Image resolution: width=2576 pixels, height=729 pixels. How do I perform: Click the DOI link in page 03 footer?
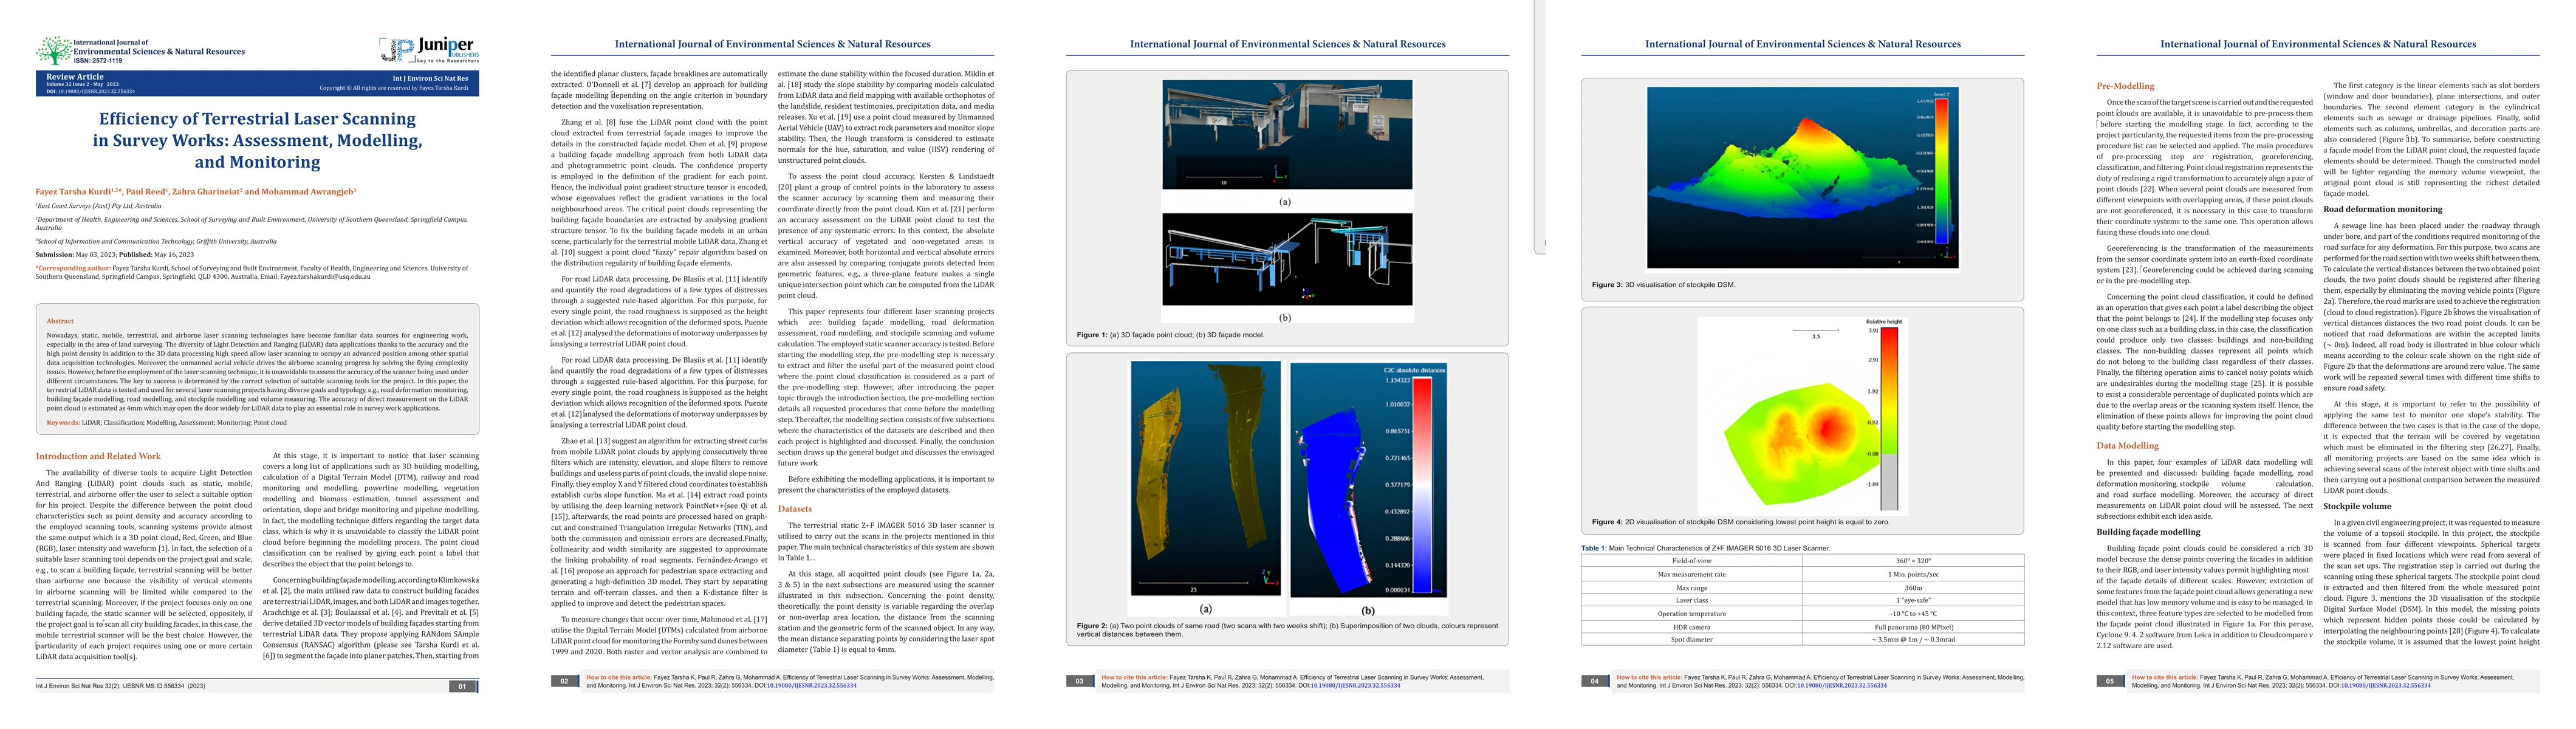coord(1355,686)
